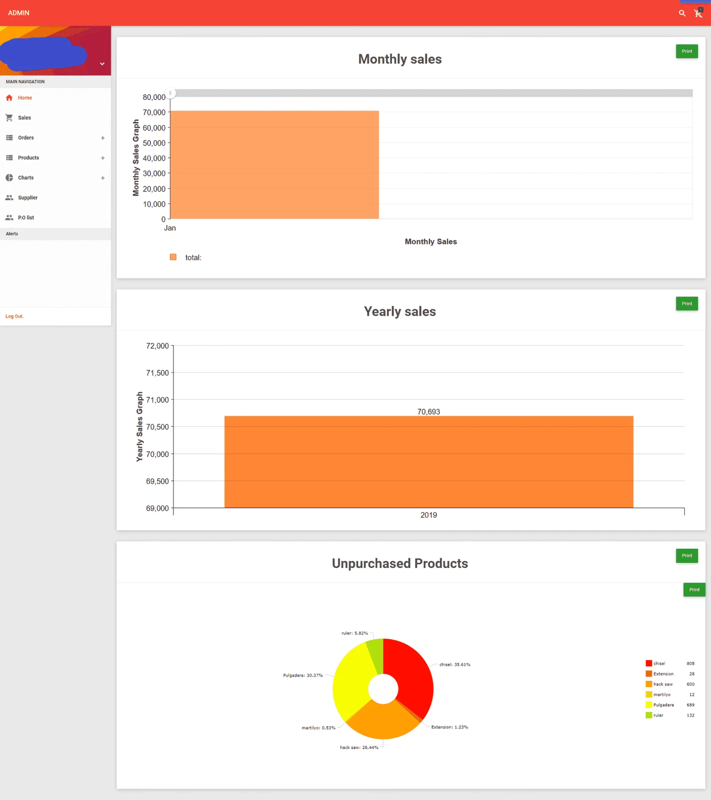This screenshot has width=711, height=800.
Task: Click the search magnifier icon
Action: pyautogui.click(x=682, y=13)
